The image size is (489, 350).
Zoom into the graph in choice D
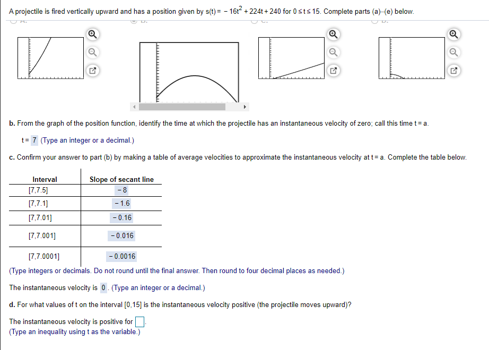tap(453, 34)
